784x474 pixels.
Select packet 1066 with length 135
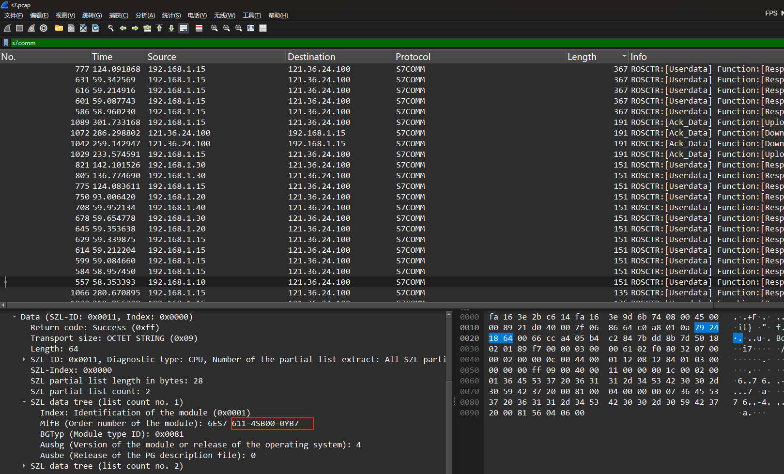tap(392, 292)
